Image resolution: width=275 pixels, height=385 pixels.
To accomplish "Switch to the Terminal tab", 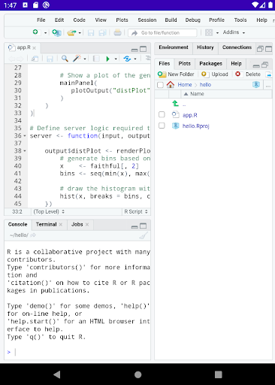I will tap(46, 224).
